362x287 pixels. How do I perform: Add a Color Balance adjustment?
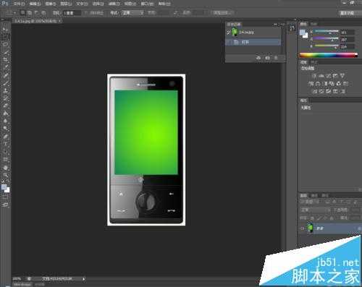coord(318,83)
